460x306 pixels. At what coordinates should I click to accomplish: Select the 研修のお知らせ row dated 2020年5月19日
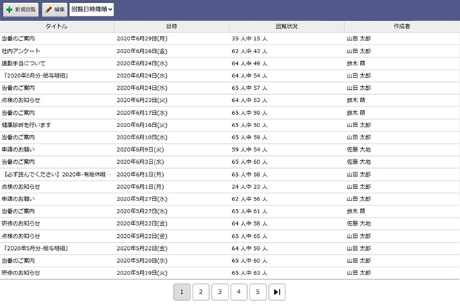pyautogui.click(x=22, y=273)
